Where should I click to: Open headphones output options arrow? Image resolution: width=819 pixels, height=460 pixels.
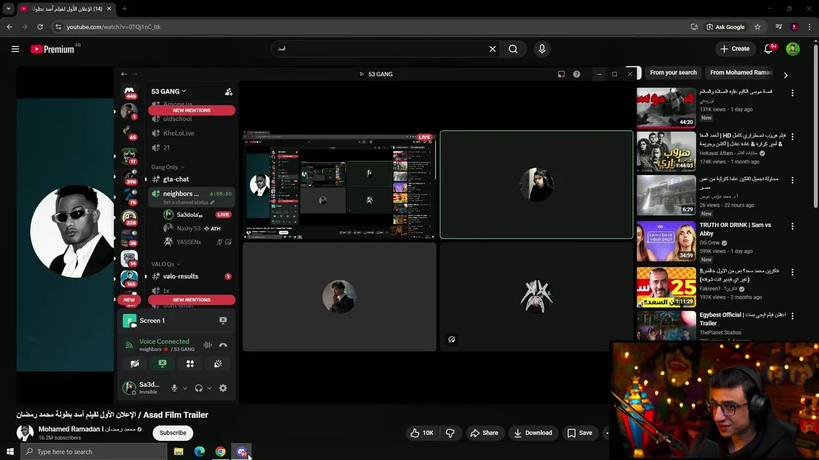[x=209, y=388]
